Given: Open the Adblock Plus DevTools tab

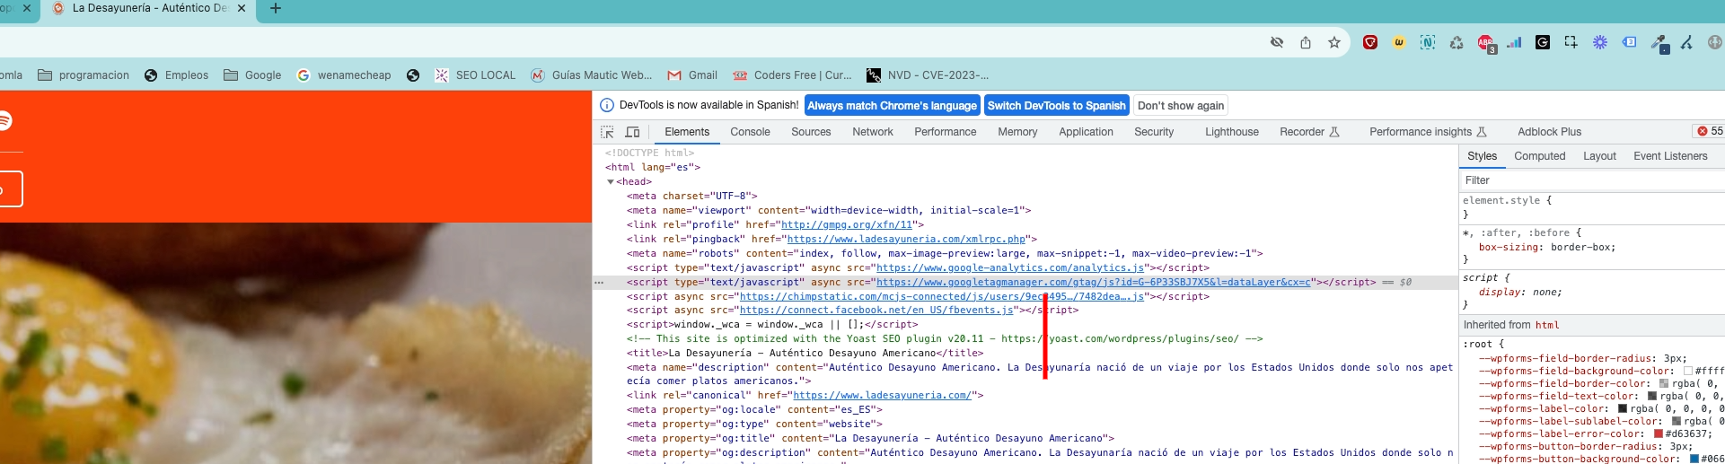Looking at the screenshot, I should [x=1549, y=132].
